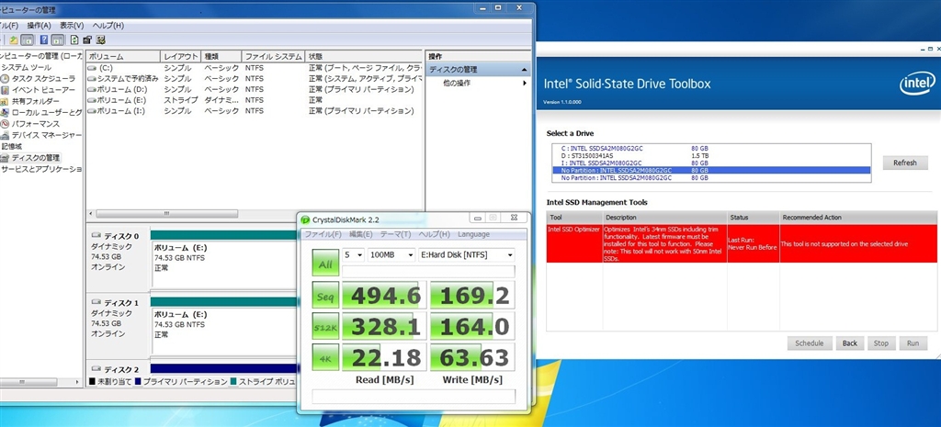Open Task Scheduler (タスク スケジューラ) node
941x427 pixels.
pos(43,79)
